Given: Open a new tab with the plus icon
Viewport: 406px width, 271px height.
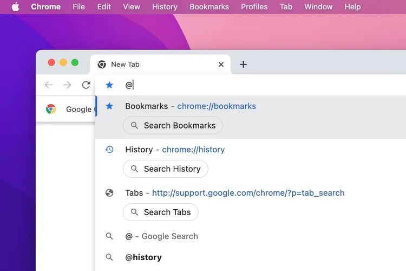Looking at the screenshot, I should click(243, 64).
